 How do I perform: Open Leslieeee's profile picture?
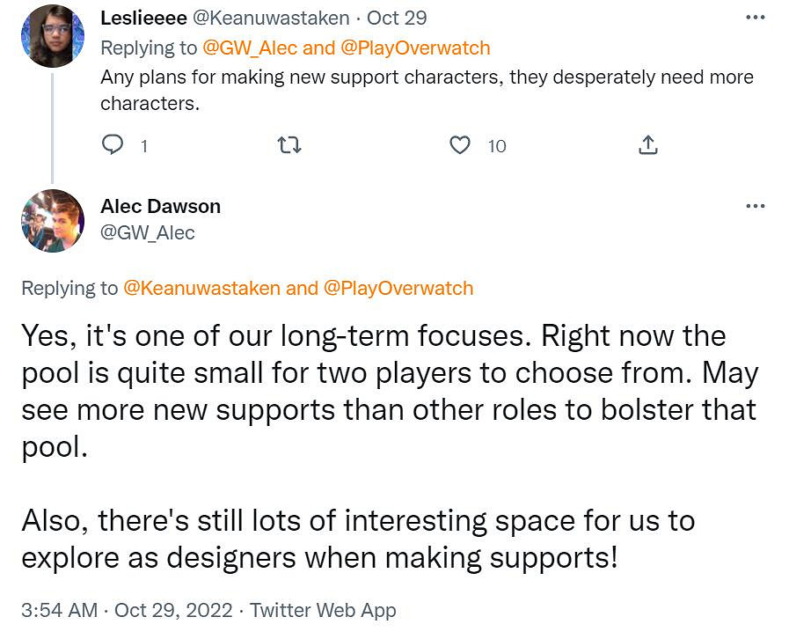coord(53,36)
